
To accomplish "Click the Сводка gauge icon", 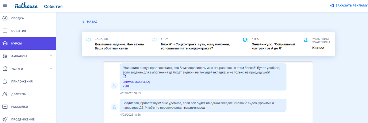I will tap(5, 18).
